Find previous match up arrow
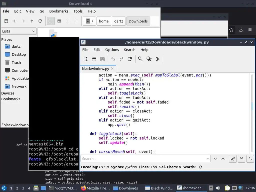 [x=223, y=159]
